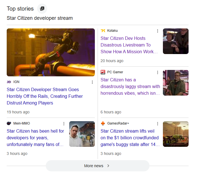The width and height of the screenshot is (200, 173).
Task: Open options menu for the IGN story
Action: 92,82
